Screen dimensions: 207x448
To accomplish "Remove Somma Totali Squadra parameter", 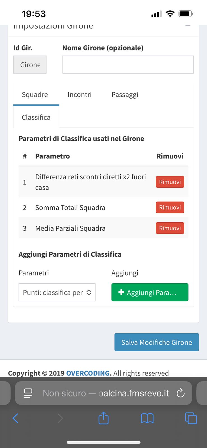I will (x=170, y=207).
